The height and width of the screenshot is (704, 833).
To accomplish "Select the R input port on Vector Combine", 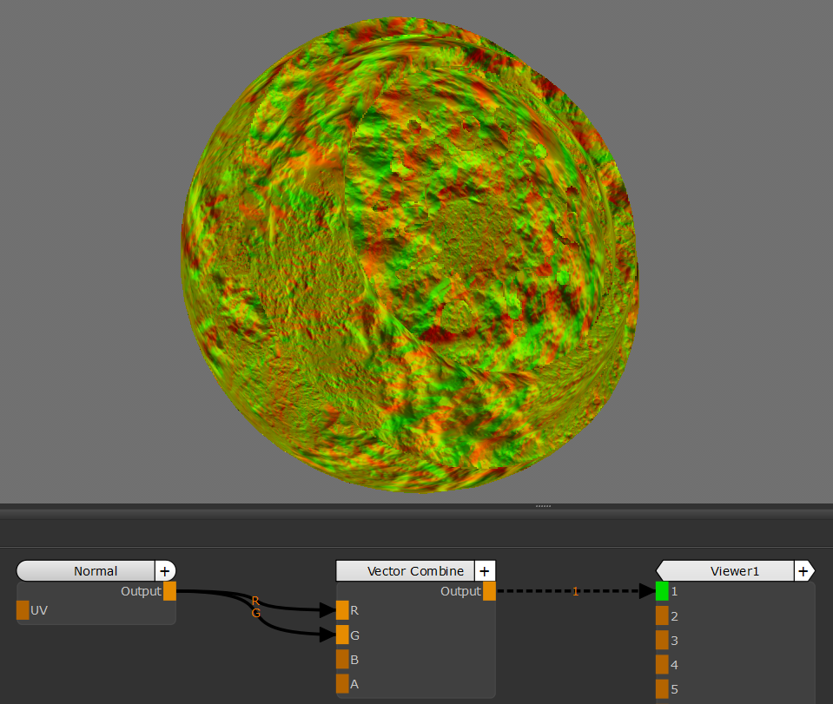I will (342, 610).
